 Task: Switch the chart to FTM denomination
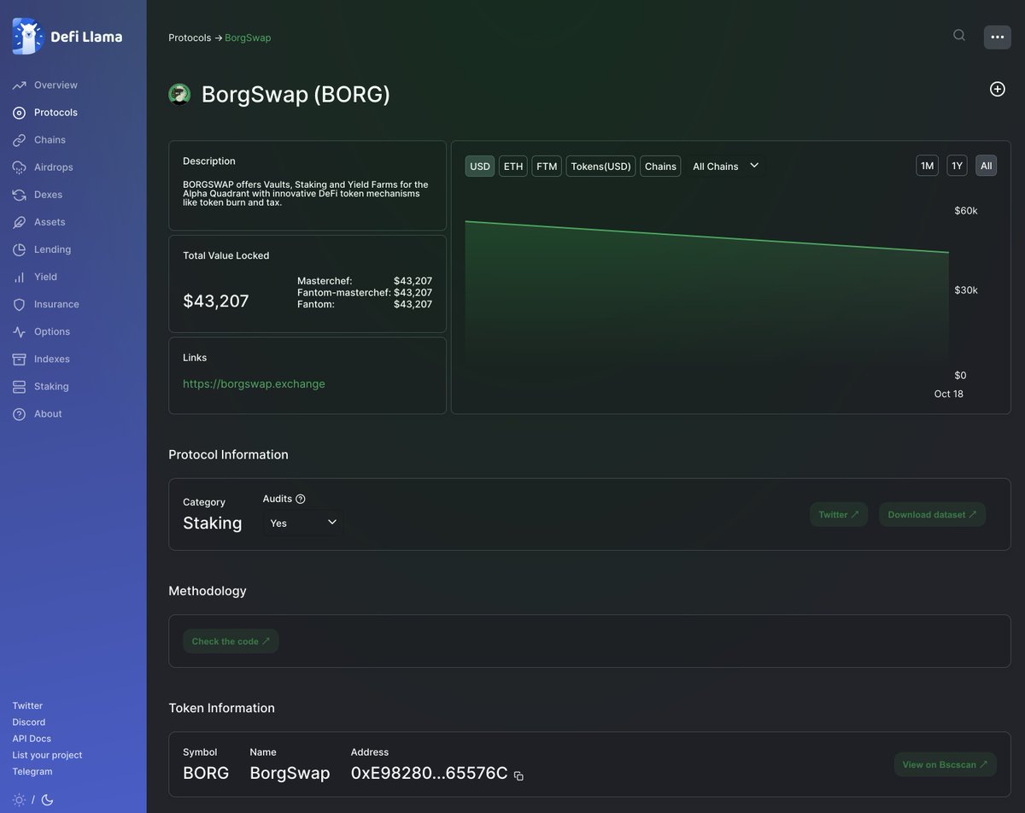[547, 166]
